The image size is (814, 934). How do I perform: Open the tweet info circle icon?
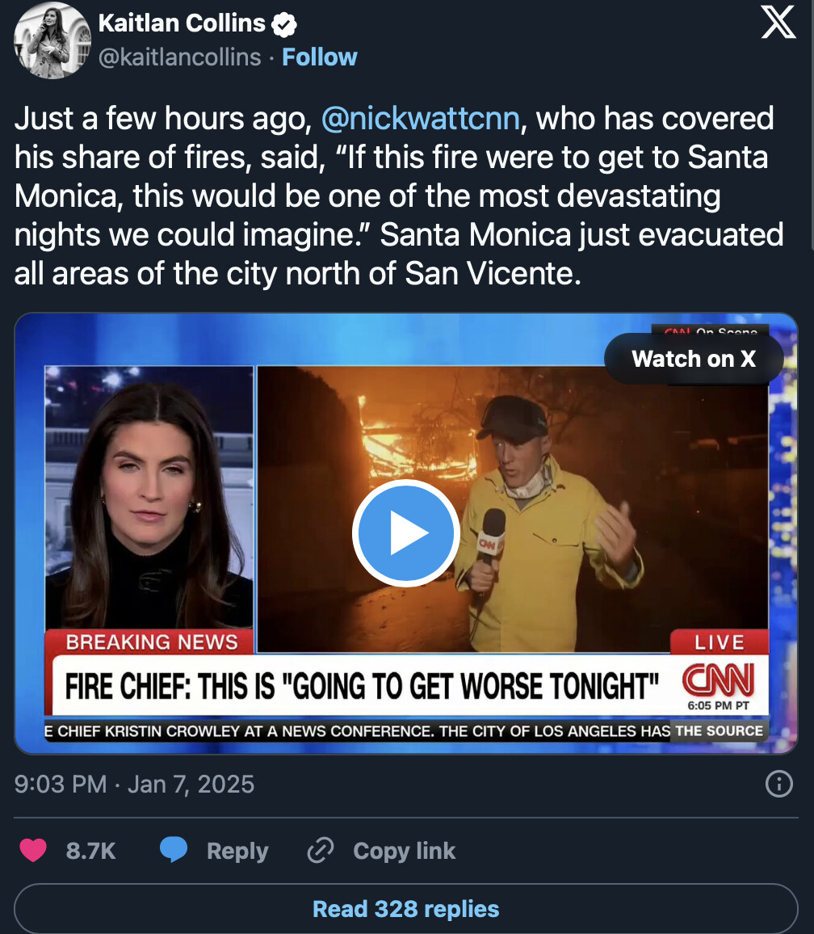(x=778, y=784)
